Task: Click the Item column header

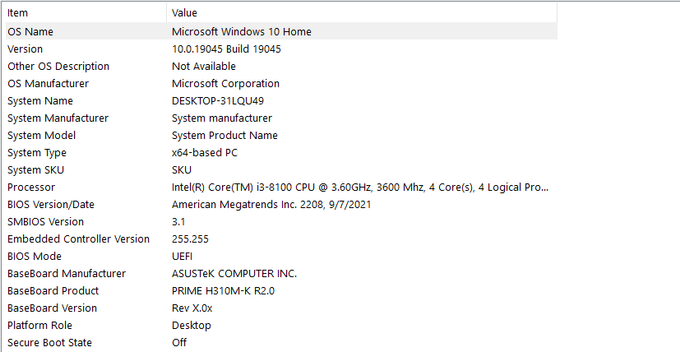Action: [18, 13]
